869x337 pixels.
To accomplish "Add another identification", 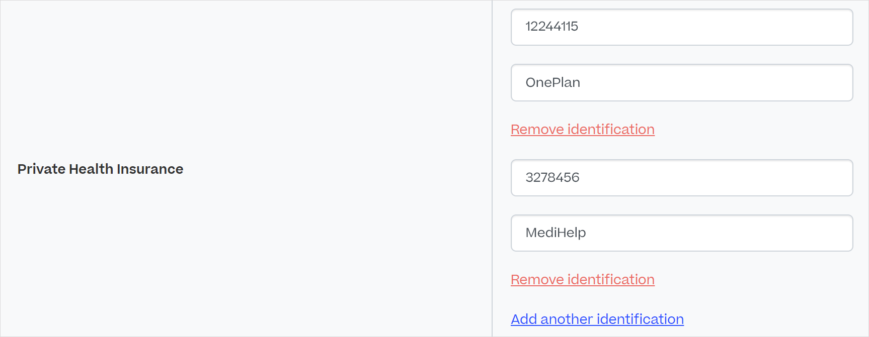I will (597, 319).
